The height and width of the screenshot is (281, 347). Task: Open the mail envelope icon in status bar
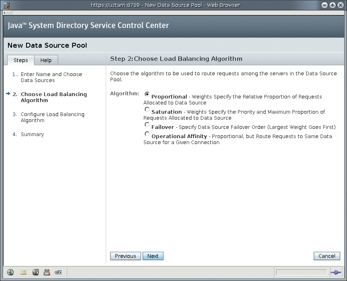coord(23,272)
